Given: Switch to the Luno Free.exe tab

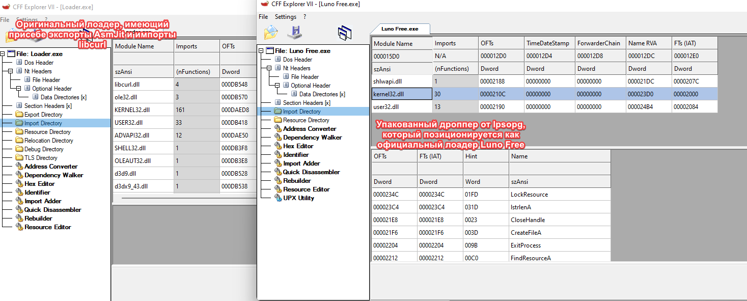Looking at the screenshot, I should [400, 29].
